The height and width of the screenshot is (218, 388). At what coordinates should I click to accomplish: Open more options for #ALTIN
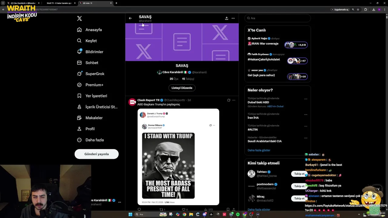(306, 126)
